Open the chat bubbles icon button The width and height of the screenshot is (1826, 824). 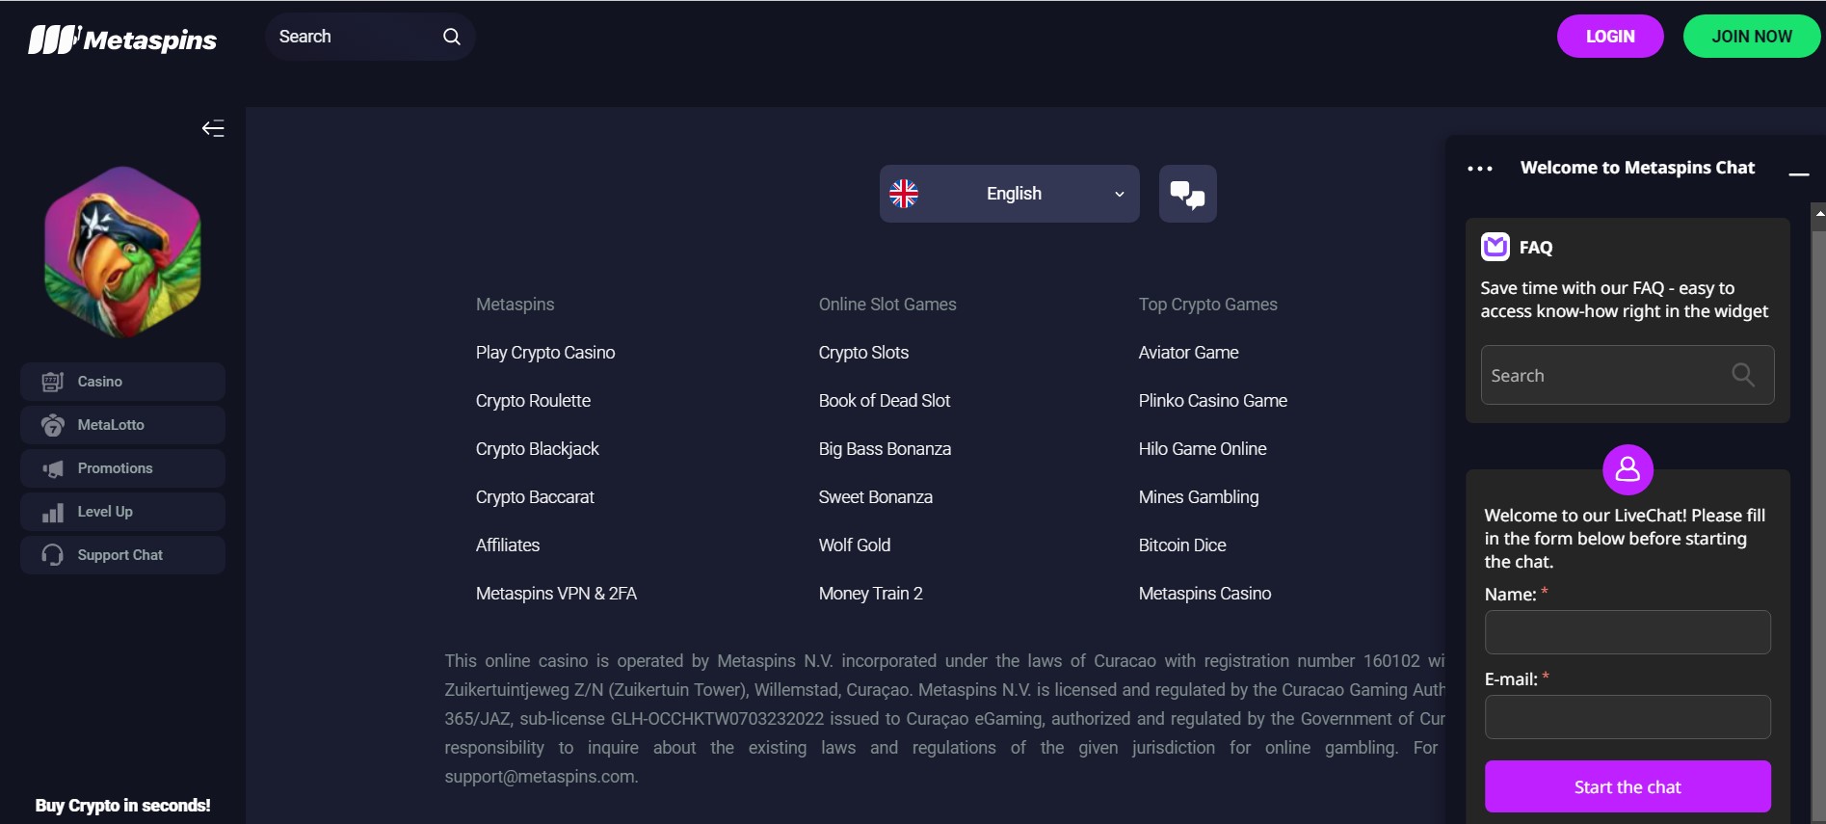tap(1187, 194)
